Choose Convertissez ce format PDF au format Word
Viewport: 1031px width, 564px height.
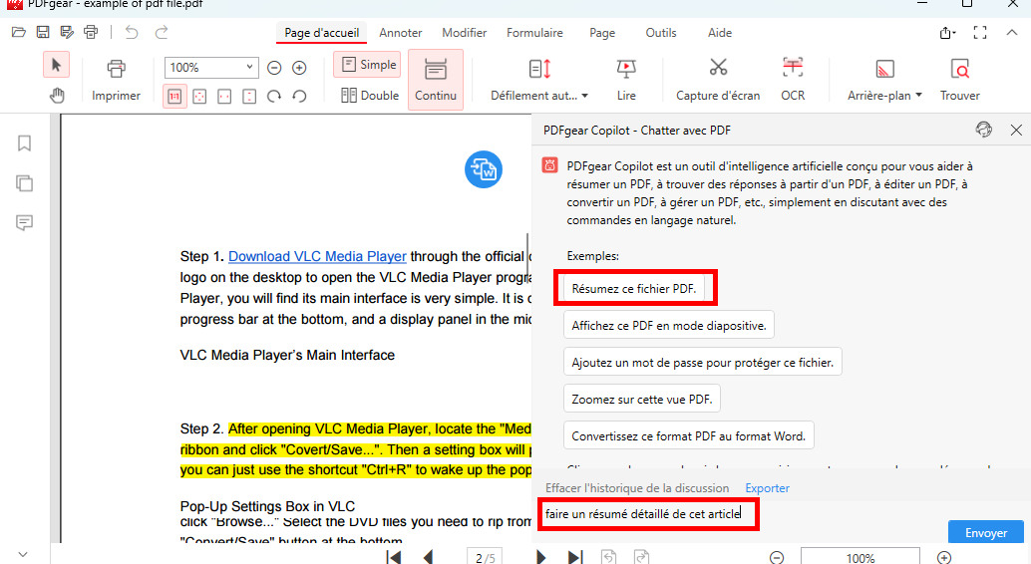pyautogui.click(x=688, y=435)
